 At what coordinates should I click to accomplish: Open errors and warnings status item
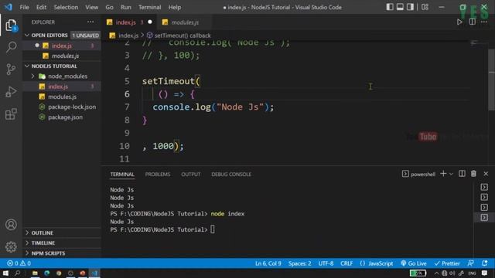(x=19, y=263)
